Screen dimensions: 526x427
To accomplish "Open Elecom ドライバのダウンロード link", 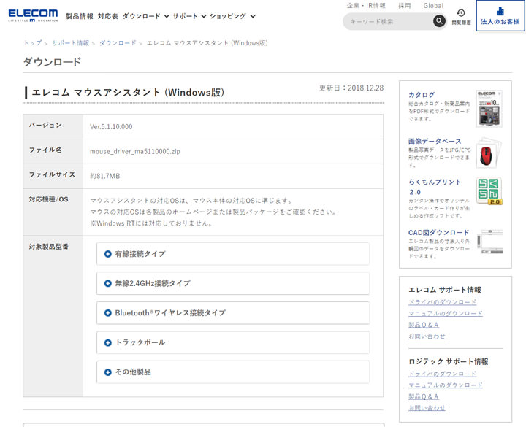I will (x=442, y=302).
